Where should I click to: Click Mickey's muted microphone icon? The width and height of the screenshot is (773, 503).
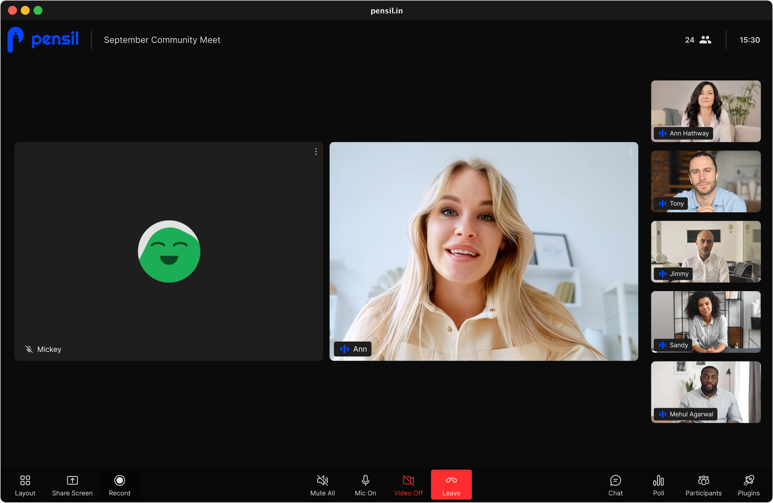[29, 349]
